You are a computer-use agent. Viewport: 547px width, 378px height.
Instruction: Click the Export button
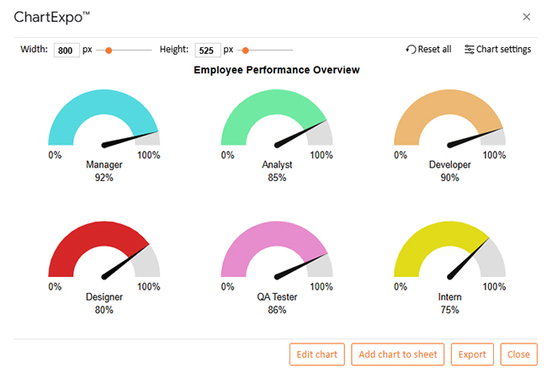point(472,354)
